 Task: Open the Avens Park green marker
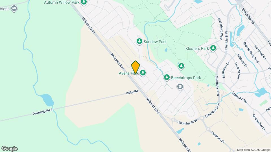pyautogui.click(x=143, y=73)
